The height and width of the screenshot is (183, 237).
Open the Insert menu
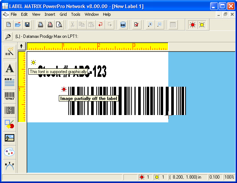coord(50,14)
